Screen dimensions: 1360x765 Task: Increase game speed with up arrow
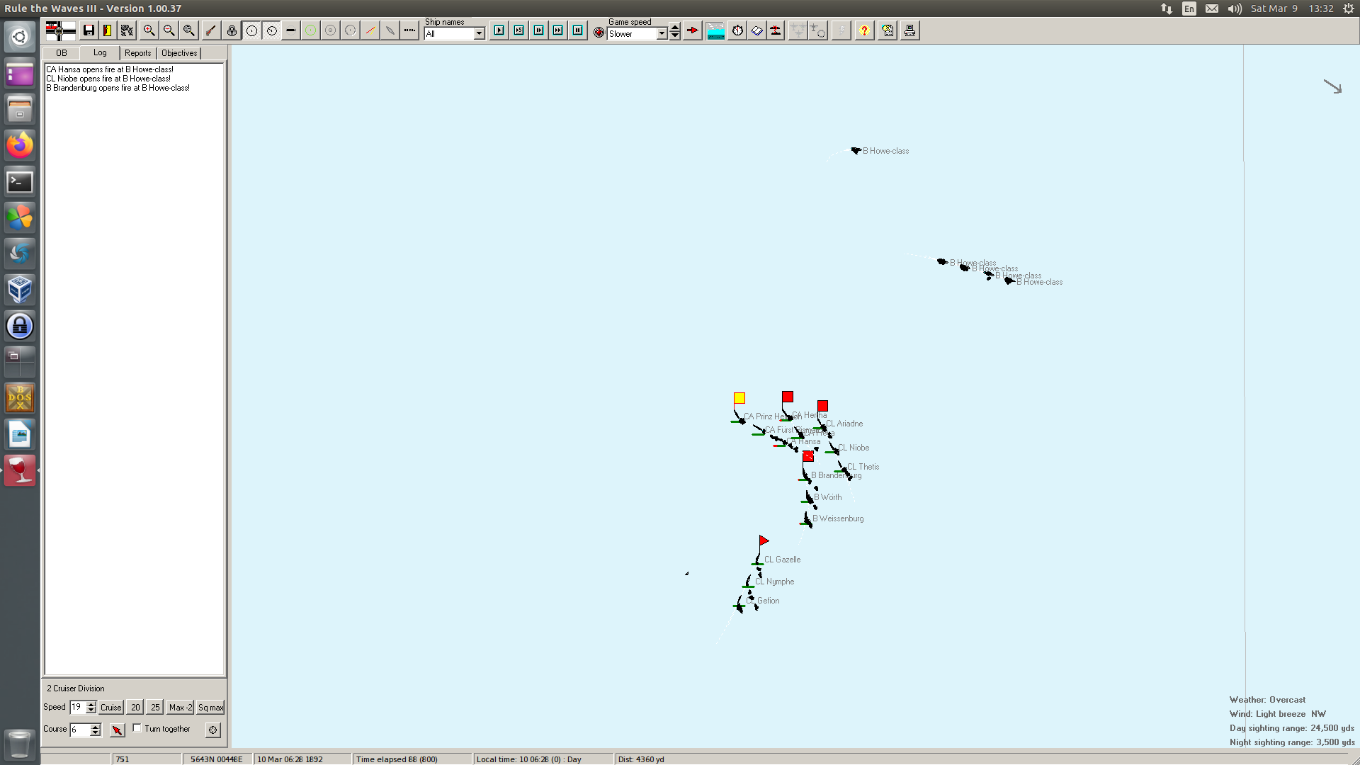click(675, 28)
